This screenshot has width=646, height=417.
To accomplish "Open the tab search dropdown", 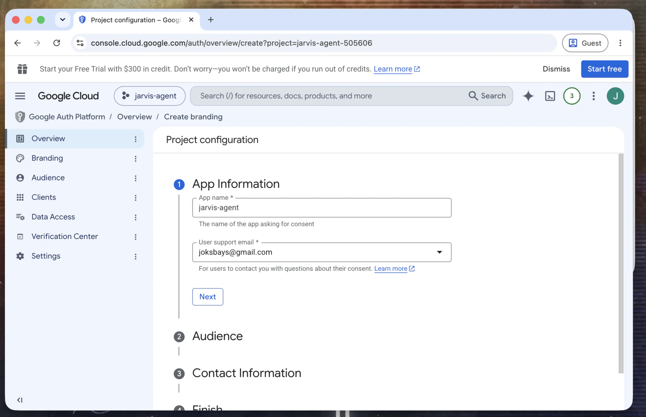I will pos(63,20).
